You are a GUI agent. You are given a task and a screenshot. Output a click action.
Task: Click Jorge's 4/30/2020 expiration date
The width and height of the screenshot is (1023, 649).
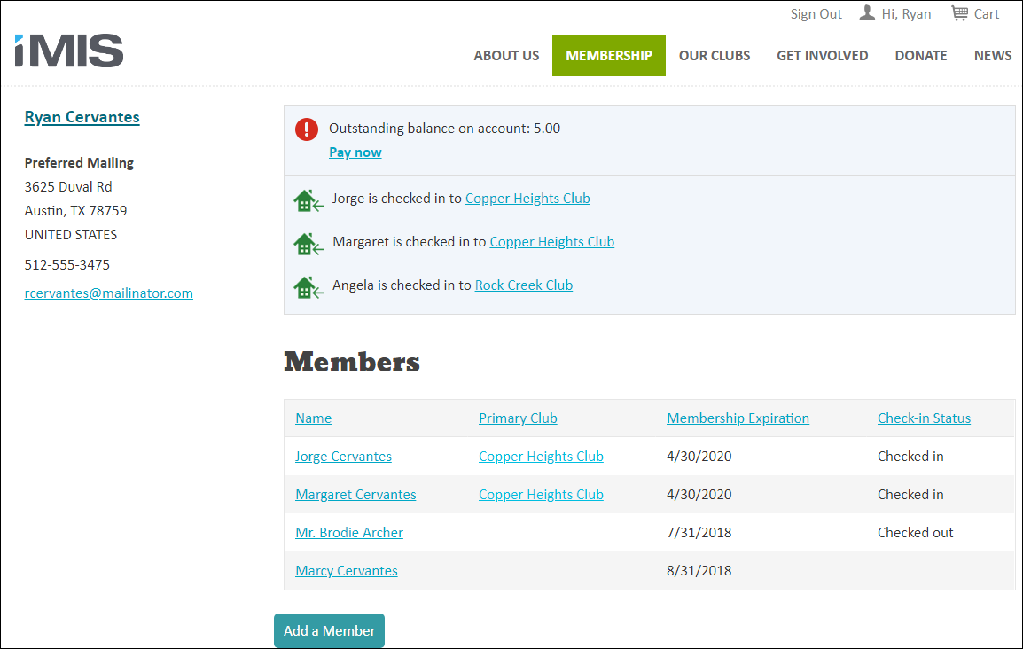pos(699,457)
